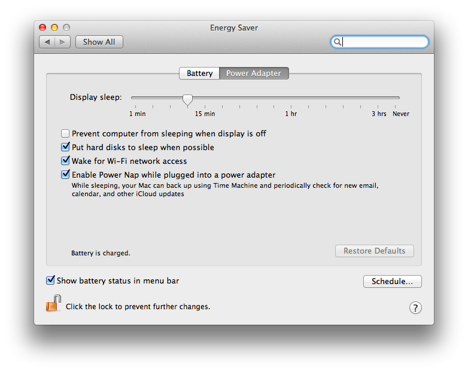This screenshot has height=372, width=468.
Task: Click the magnifying glass search icon
Action: point(337,42)
